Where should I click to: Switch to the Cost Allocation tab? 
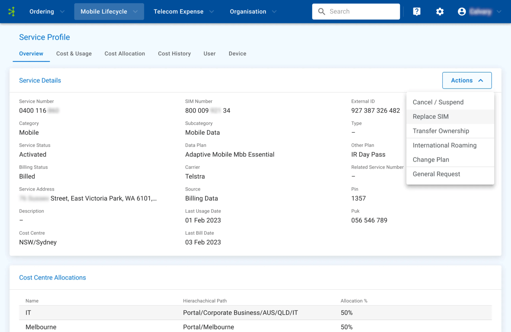[125, 54]
